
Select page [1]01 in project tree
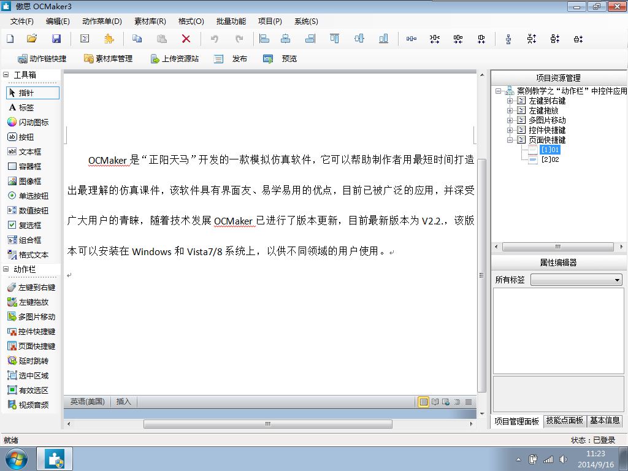click(x=549, y=150)
